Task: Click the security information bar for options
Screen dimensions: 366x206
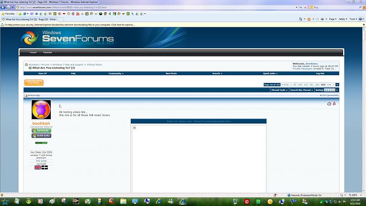Action: 70,25
